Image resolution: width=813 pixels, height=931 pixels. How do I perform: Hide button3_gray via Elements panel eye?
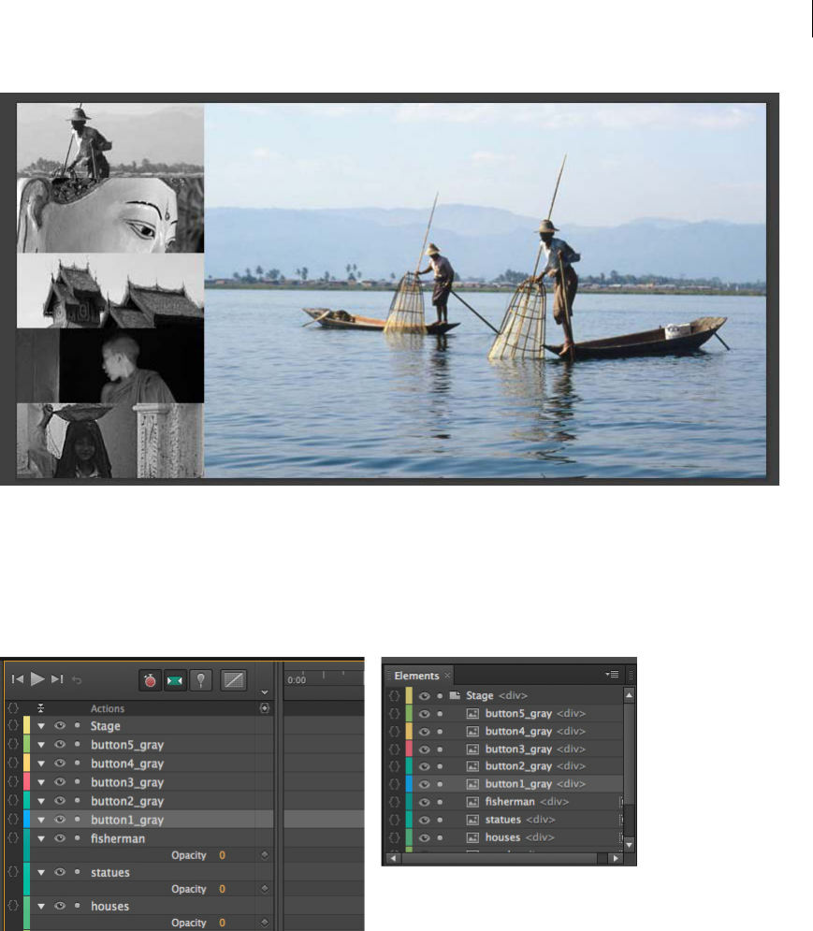click(x=424, y=749)
